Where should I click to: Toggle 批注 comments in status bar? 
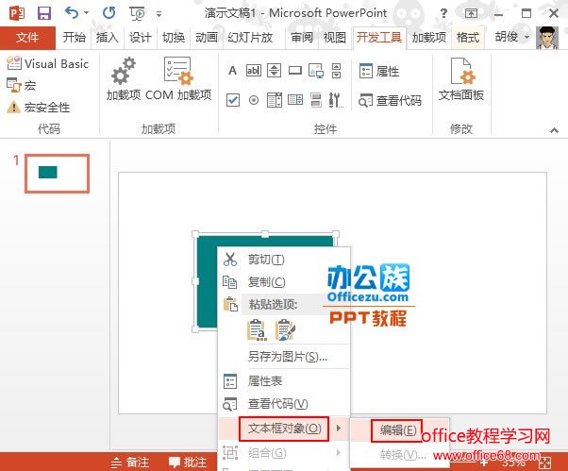188,463
